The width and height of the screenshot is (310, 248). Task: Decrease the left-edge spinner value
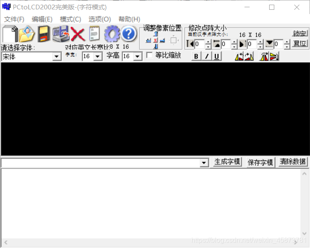tap(208, 46)
